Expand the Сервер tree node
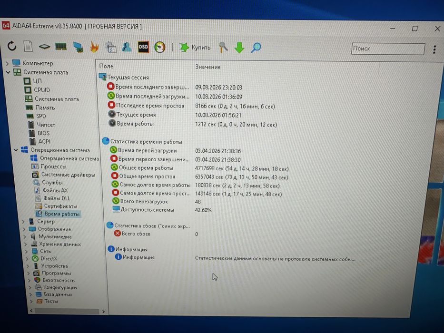 24,221
